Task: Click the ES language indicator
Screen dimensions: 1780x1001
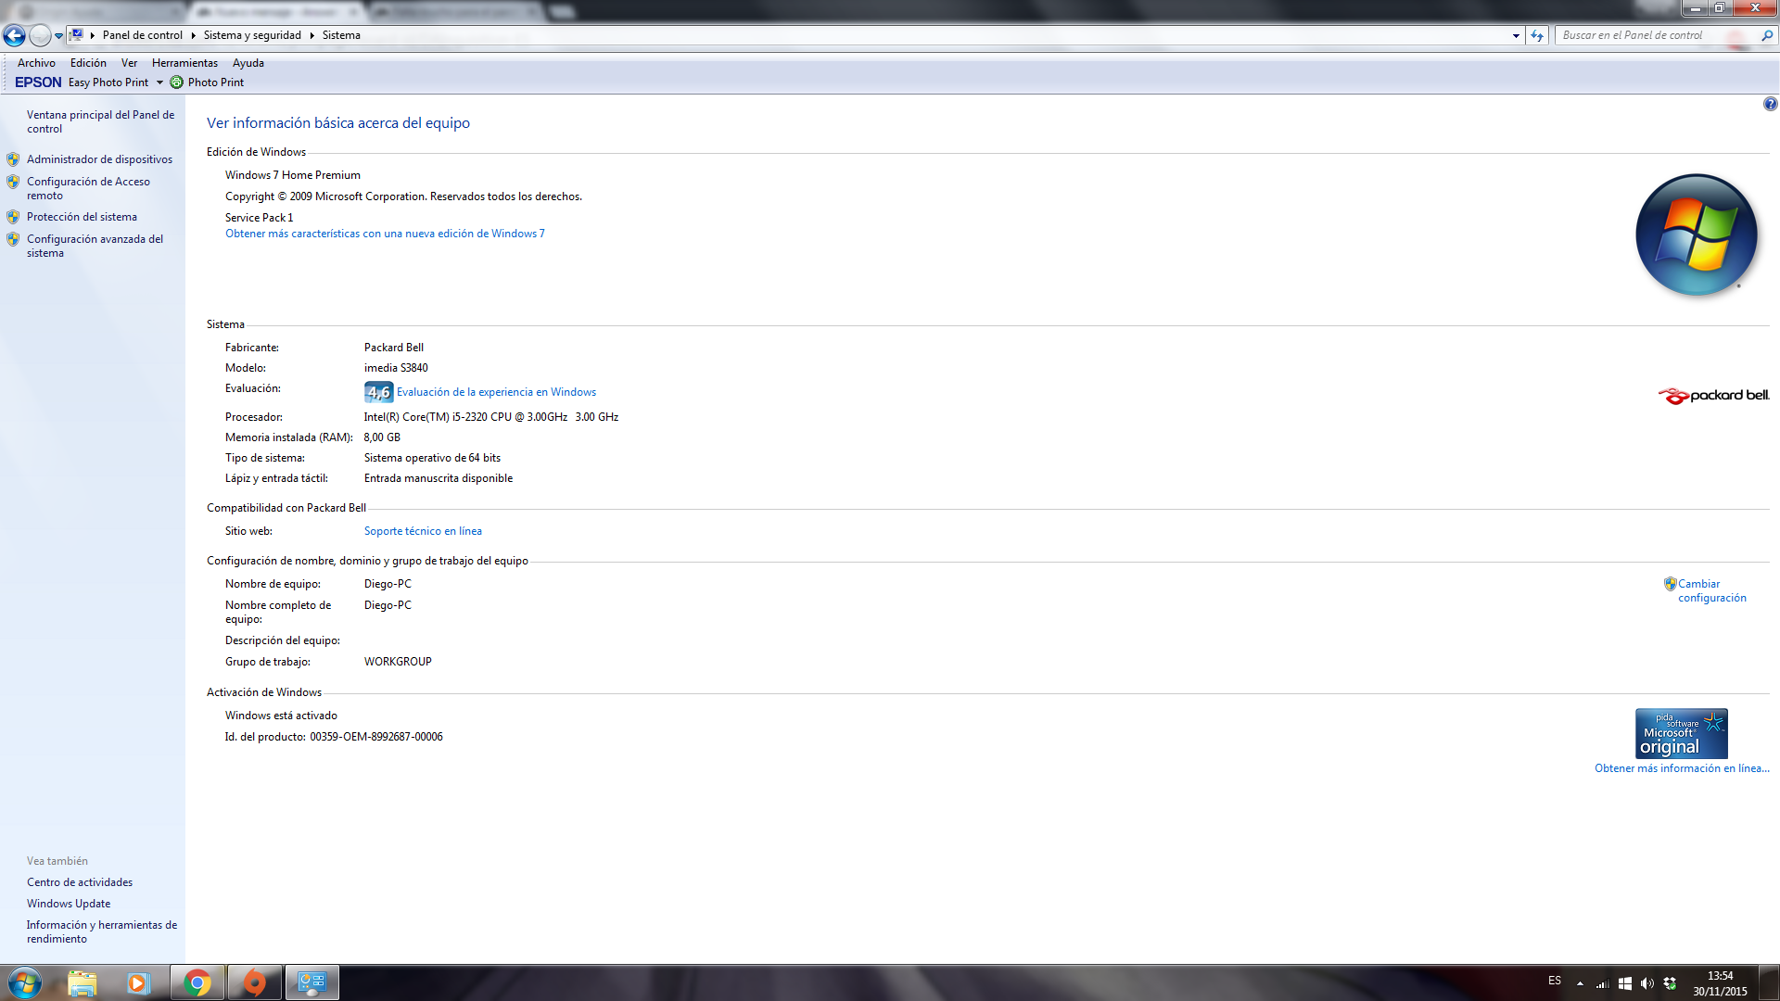Action: (1555, 981)
